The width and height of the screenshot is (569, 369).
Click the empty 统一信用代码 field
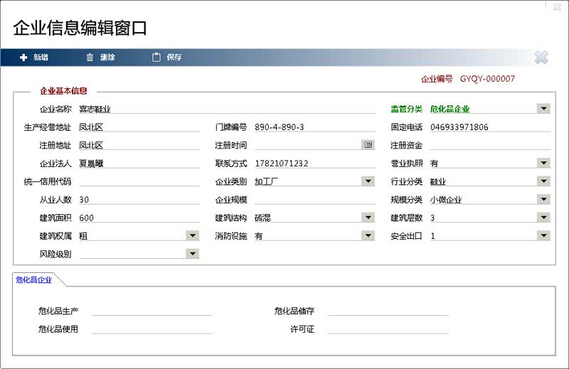pos(139,181)
